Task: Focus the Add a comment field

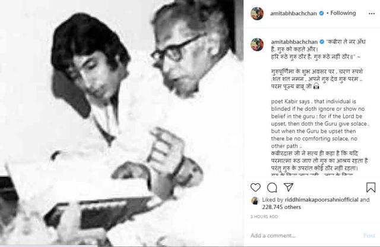Action: click(305, 235)
